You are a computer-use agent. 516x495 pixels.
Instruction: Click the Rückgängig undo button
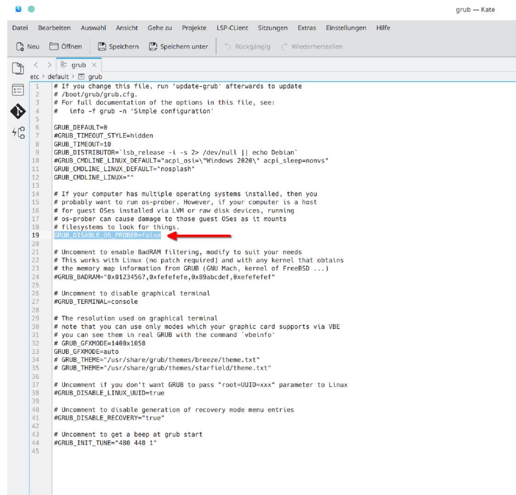point(247,46)
